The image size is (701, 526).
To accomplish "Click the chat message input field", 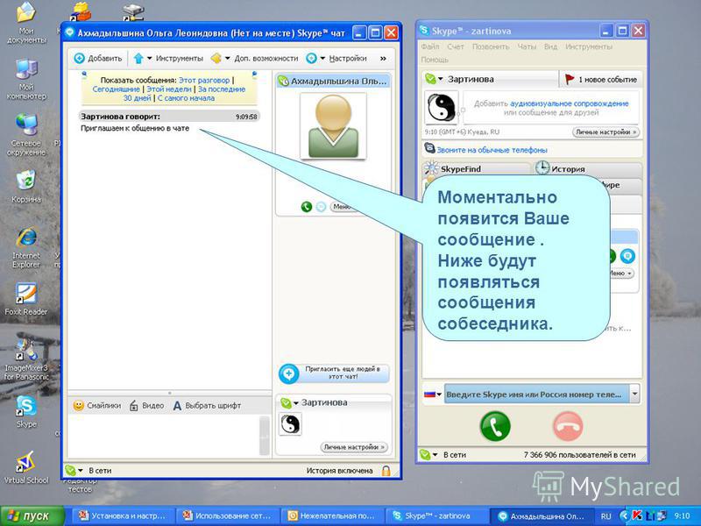I will pyautogui.click(x=164, y=436).
